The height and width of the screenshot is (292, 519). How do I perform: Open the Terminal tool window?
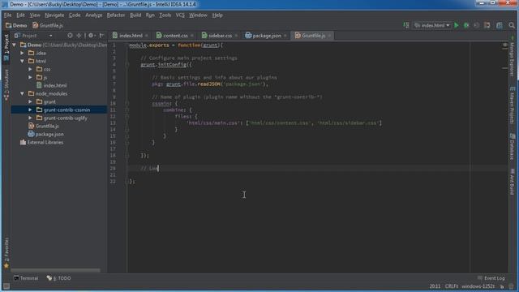[x=26, y=278]
